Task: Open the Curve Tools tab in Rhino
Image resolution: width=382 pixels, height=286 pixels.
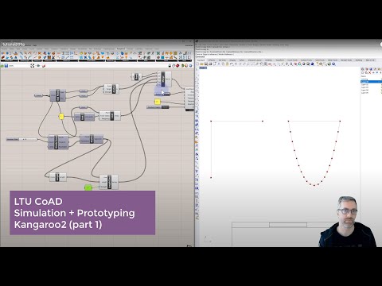Action: click(x=292, y=60)
